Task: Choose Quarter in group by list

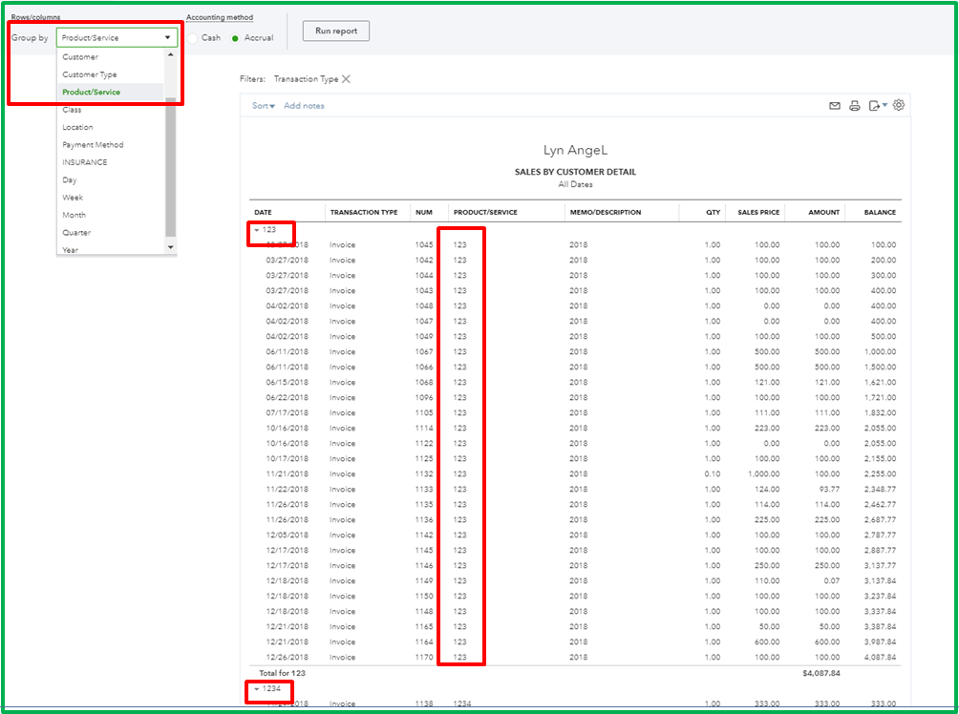Action: (x=76, y=233)
